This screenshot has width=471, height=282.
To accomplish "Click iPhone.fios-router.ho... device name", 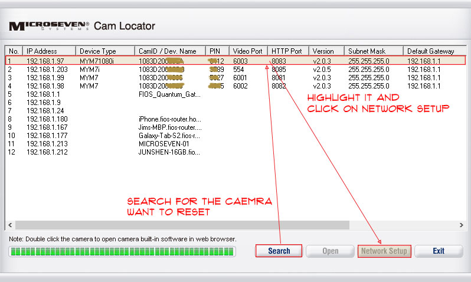I will coord(170,119).
